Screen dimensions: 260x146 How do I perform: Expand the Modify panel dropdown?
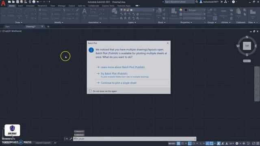pyautogui.click(x=58, y=22)
